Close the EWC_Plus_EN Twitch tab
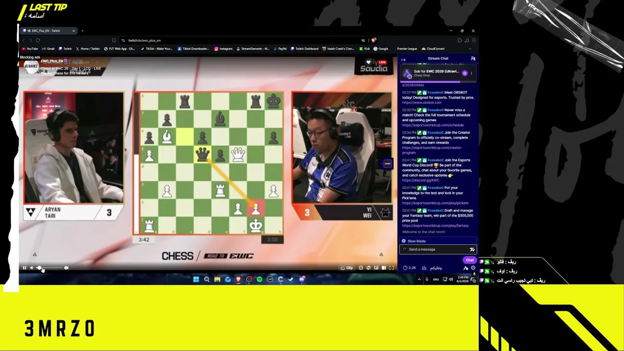The height and width of the screenshot is (351, 624). click(x=74, y=31)
